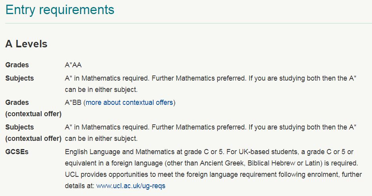The height and width of the screenshot is (196, 372).
Task: Click the 'Grades (contextual offer)' label
Action: click(33, 108)
